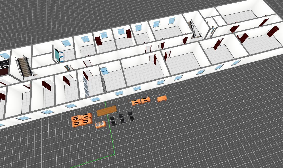Select the orange cabinet with two gray sinks
Screen dimensions: 283x168
tap(100, 125)
